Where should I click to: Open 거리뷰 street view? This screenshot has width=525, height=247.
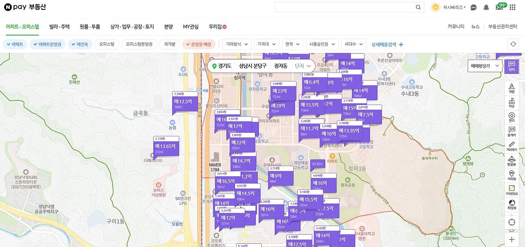pos(511,176)
